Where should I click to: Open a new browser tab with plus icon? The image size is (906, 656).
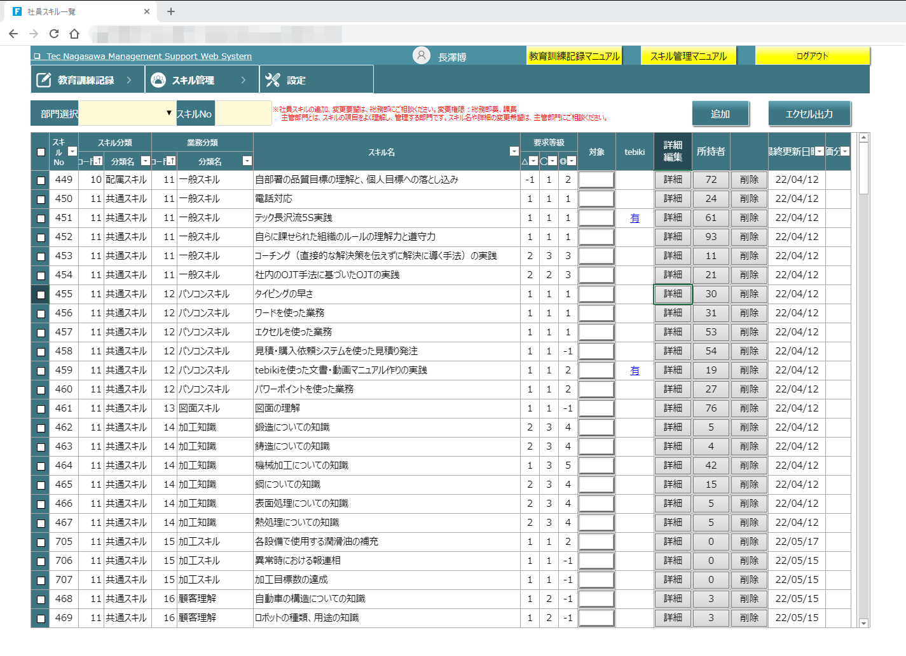171,11
